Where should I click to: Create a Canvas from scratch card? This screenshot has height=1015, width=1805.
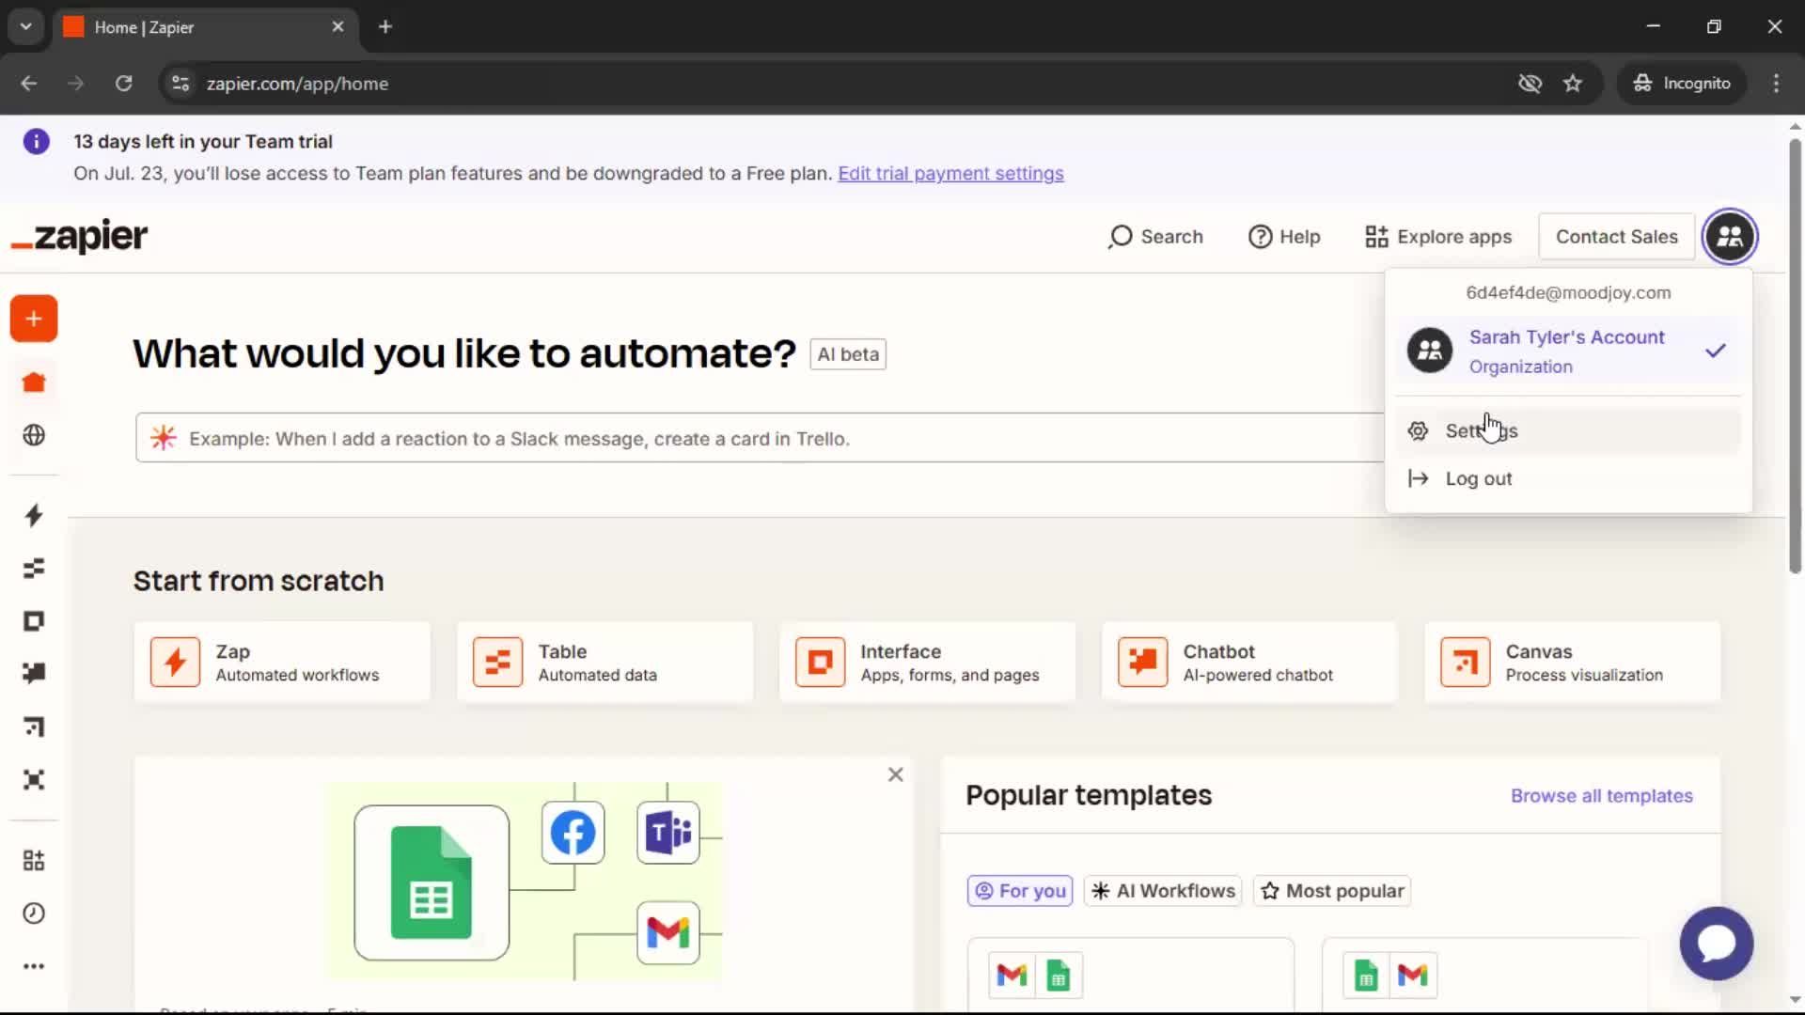[x=1573, y=663]
